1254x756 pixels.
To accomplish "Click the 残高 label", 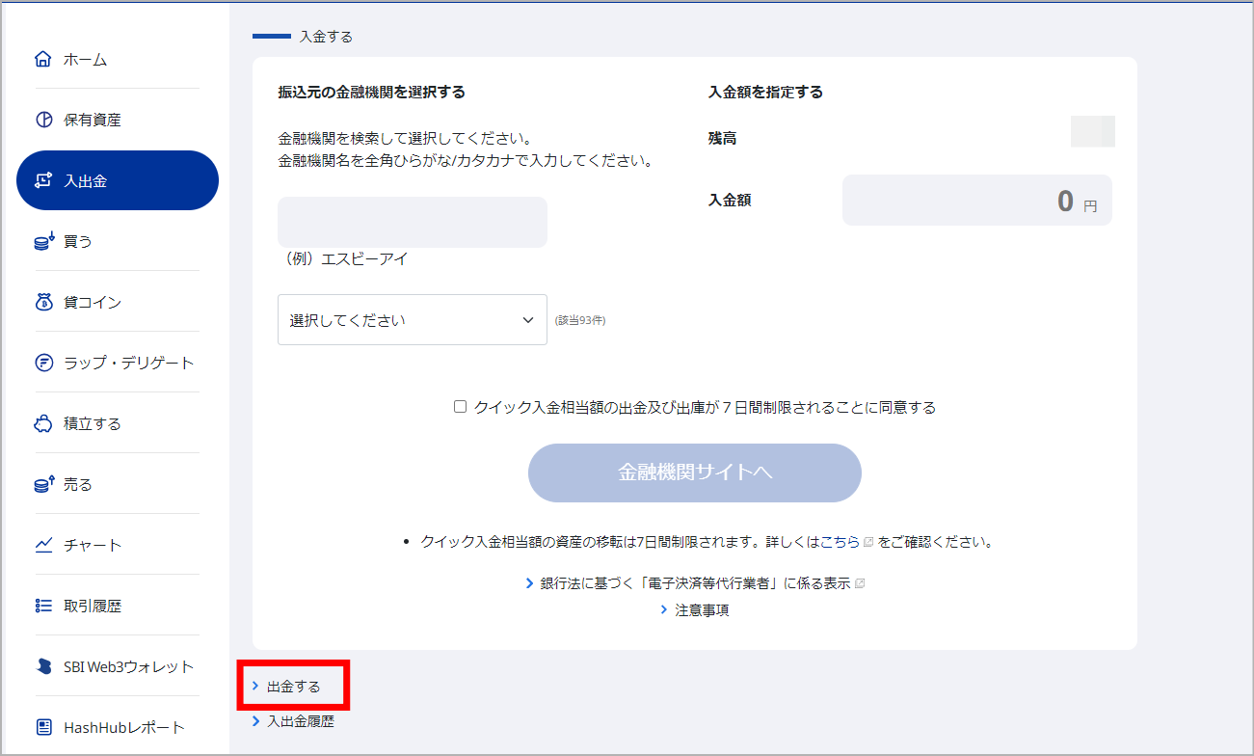I will click(722, 139).
